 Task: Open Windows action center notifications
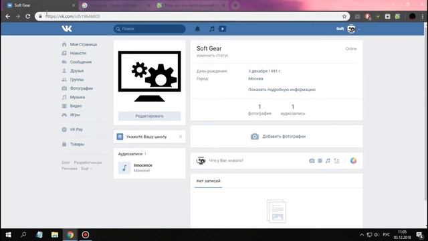coord(420,235)
